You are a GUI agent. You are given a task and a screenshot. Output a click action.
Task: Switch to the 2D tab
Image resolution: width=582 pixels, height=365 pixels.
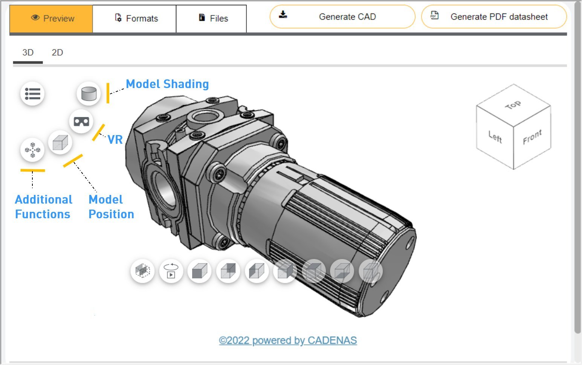57,53
